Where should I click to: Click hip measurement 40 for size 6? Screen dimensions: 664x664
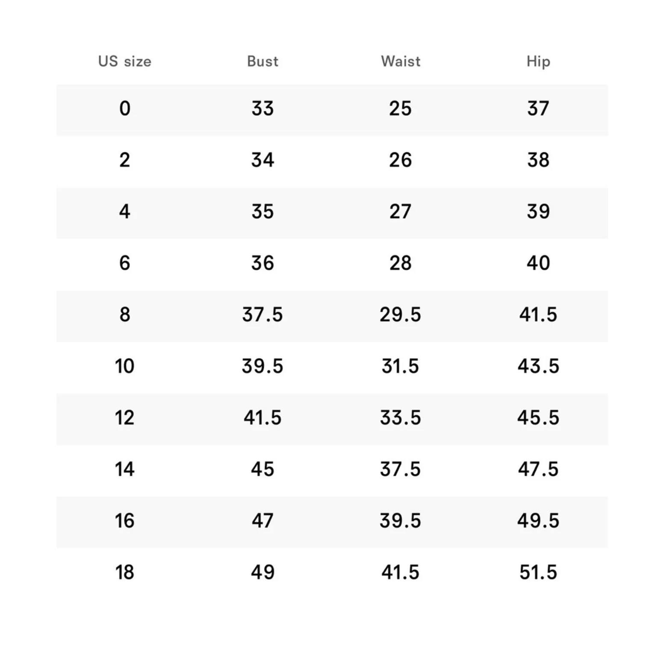pyautogui.click(x=538, y=263)
